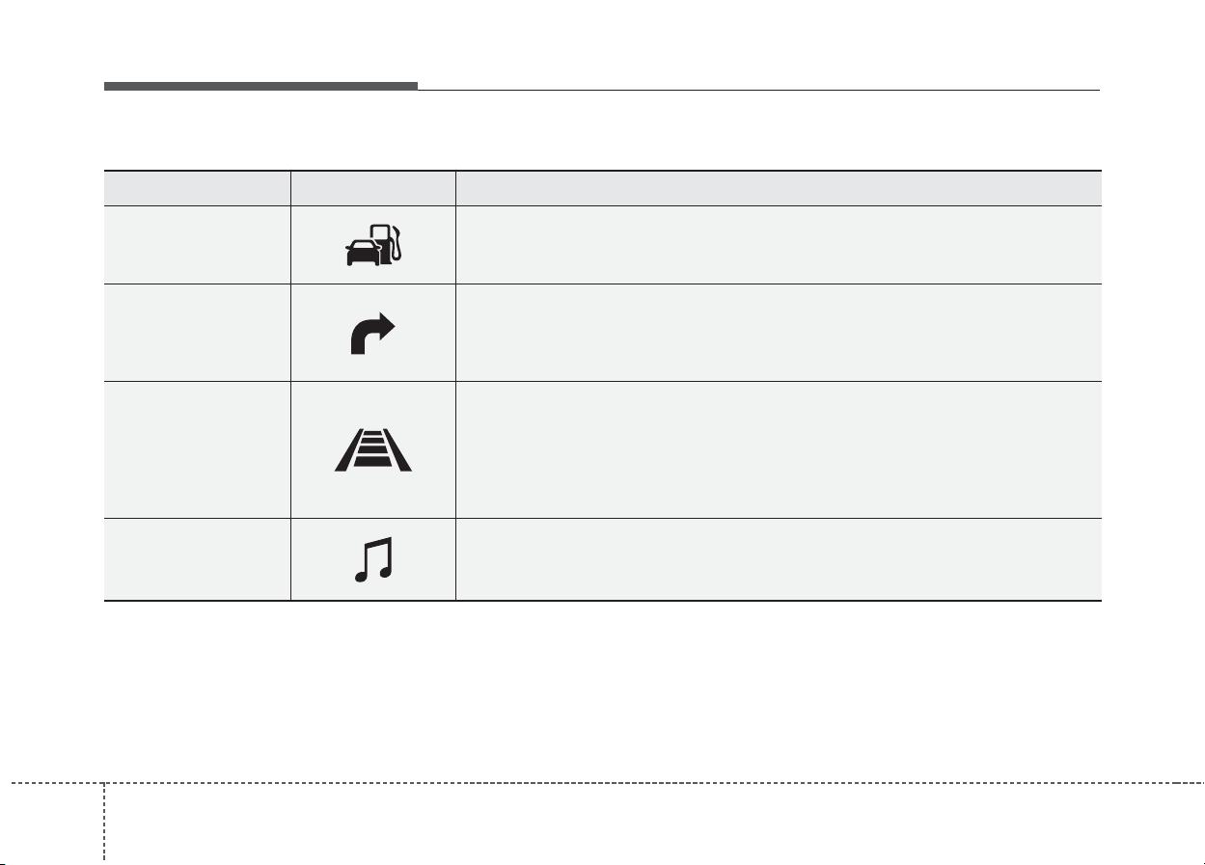This screenshot has height=865, width=1205.
Task: Click the empty name cell beside fuel pump icon
Action: [198, 245]
